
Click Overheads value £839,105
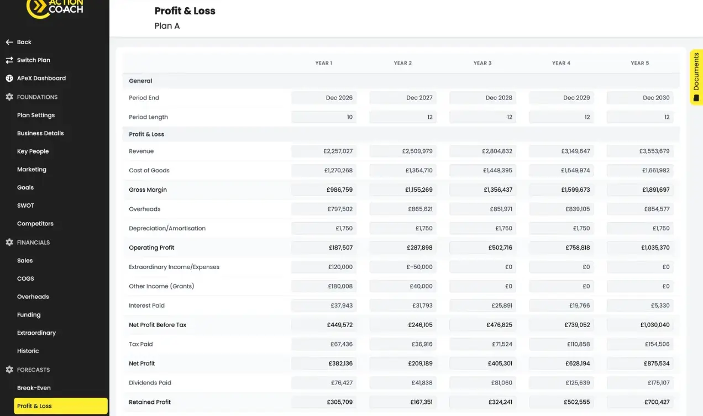click(x=561, y=209)
